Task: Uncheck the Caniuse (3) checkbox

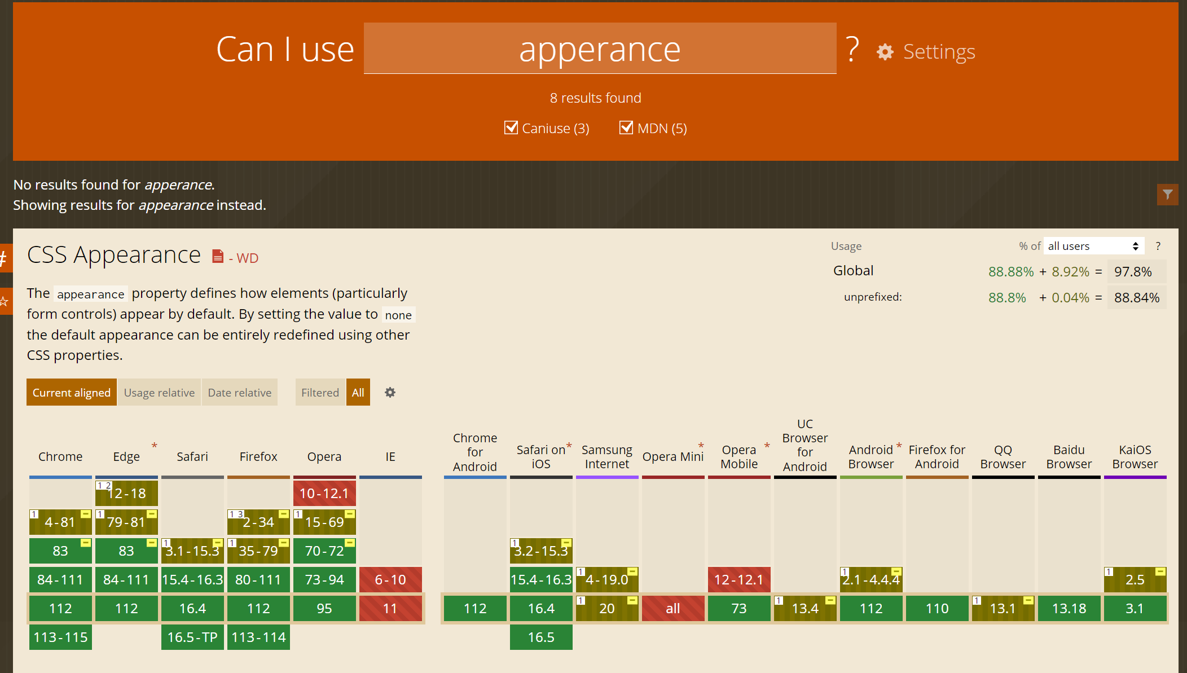Action: tap(511, 127)
